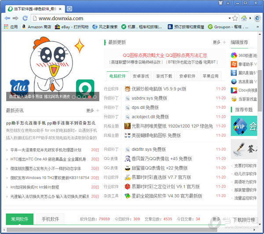Open the eBay 打折购物 bookmark

(x=72, y=27)
